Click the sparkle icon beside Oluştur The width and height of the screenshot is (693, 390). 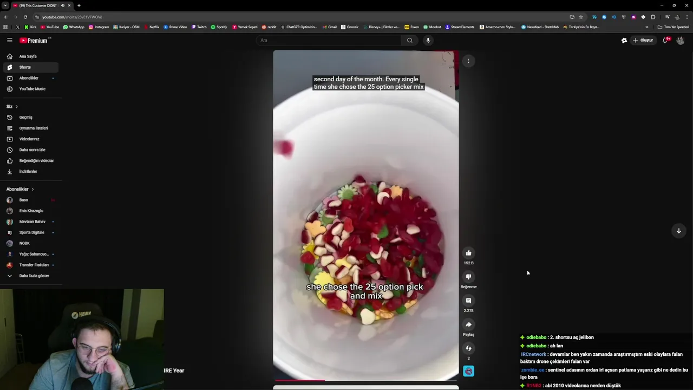[x=624, y=40]
